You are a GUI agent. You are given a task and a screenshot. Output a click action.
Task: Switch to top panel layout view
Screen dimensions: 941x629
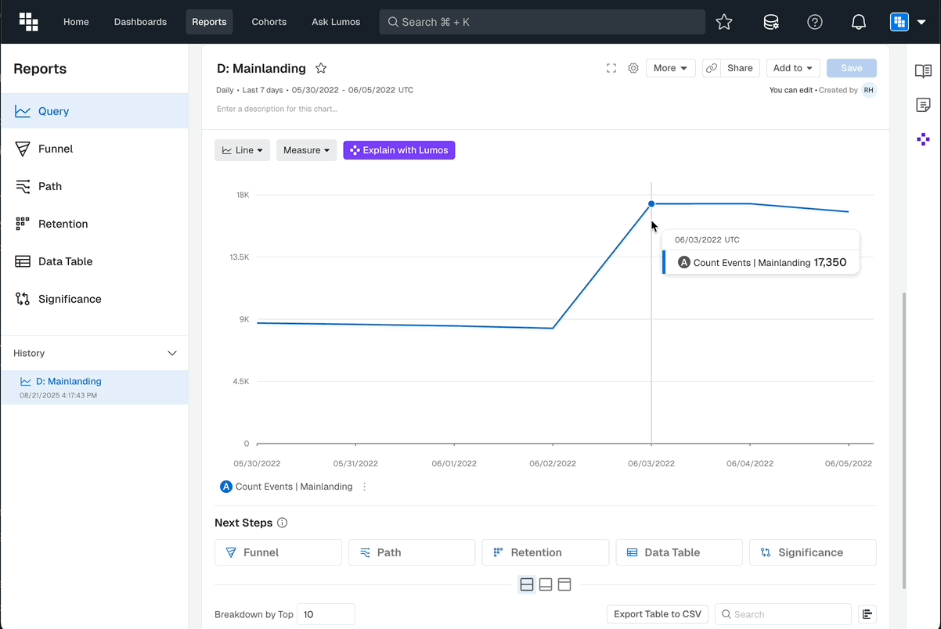click(x=564, y=584)
